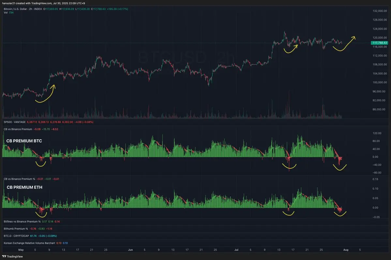Click the 80.00 label on the BTC premium axis
The height and width of the screenshot is (260, 391).
click(376, 141)
